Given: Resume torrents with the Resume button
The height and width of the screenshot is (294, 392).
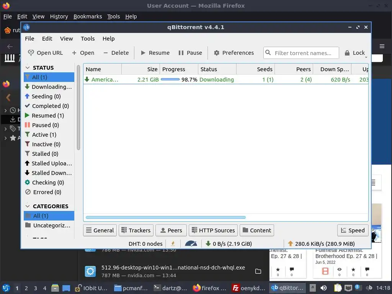Looking at the screenshot, I should pos(155,53).
